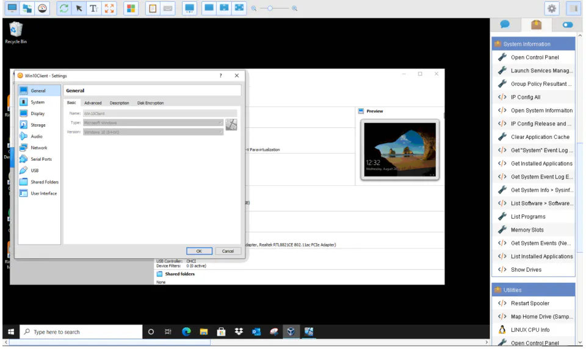Image resolution: width=586 pixels, height=349 pixels.
Task: Click the text tool icon
Action: point(94,8)
